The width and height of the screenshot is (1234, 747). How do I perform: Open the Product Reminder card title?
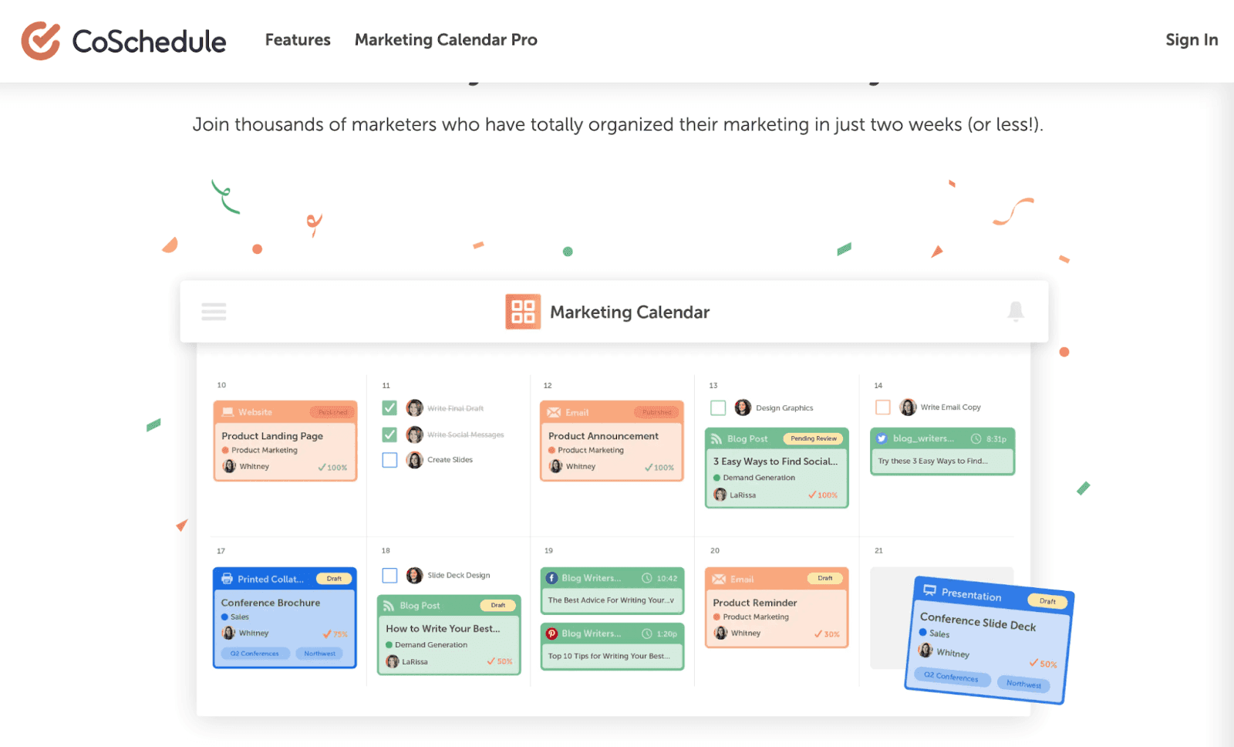point(755,603)
